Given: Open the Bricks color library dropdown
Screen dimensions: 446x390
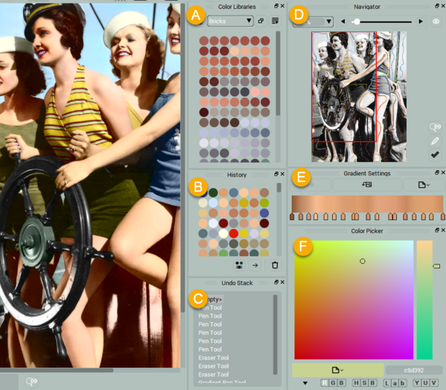Looking at the screenshot, I should (230, 21).
